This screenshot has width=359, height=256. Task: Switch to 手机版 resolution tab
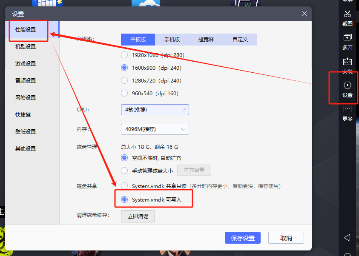[x=172, y=39]
